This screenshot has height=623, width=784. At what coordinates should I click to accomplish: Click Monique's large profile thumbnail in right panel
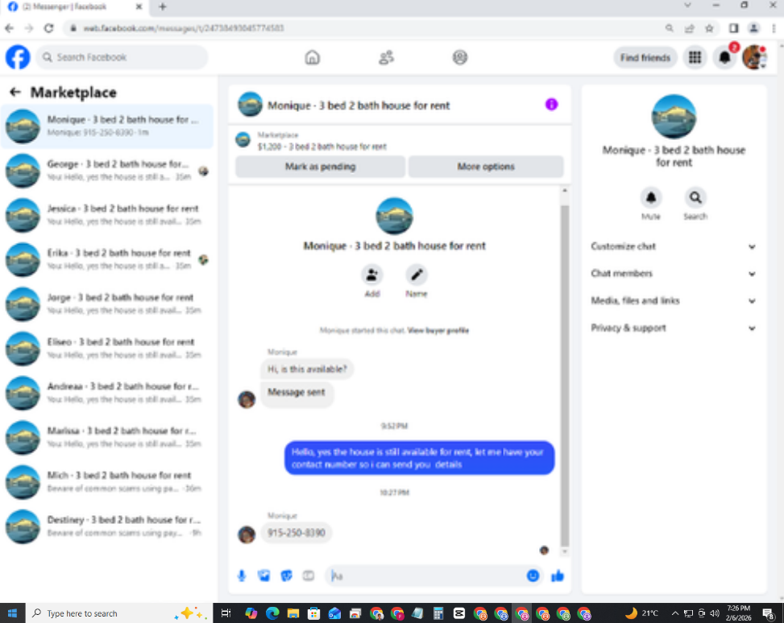tap(674, 117)
